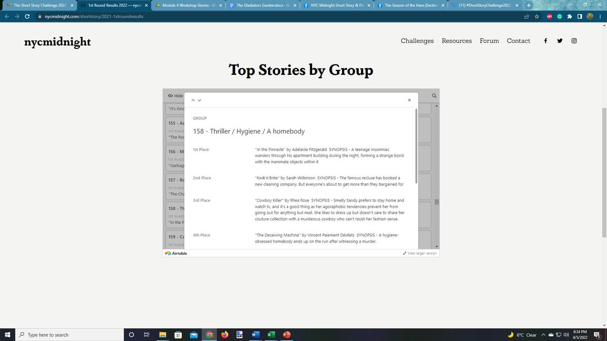This screenshot has height=341, width=607.
Task: Click the Top Stories by Group heading
Action: [301, 70]
